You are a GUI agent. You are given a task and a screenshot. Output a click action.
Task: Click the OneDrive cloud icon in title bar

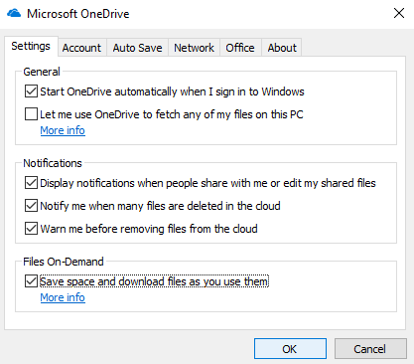14,13
